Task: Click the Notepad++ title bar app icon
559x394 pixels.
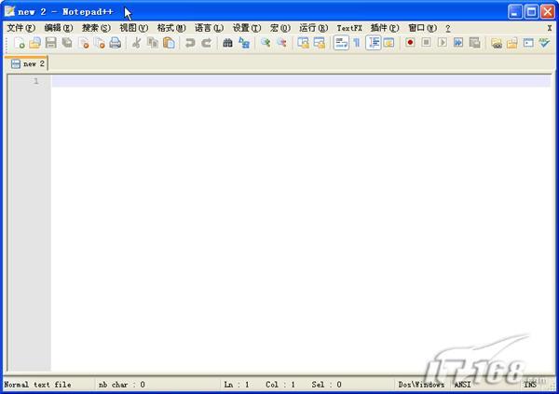Action: pyautogui.click(x=9, y=11)
